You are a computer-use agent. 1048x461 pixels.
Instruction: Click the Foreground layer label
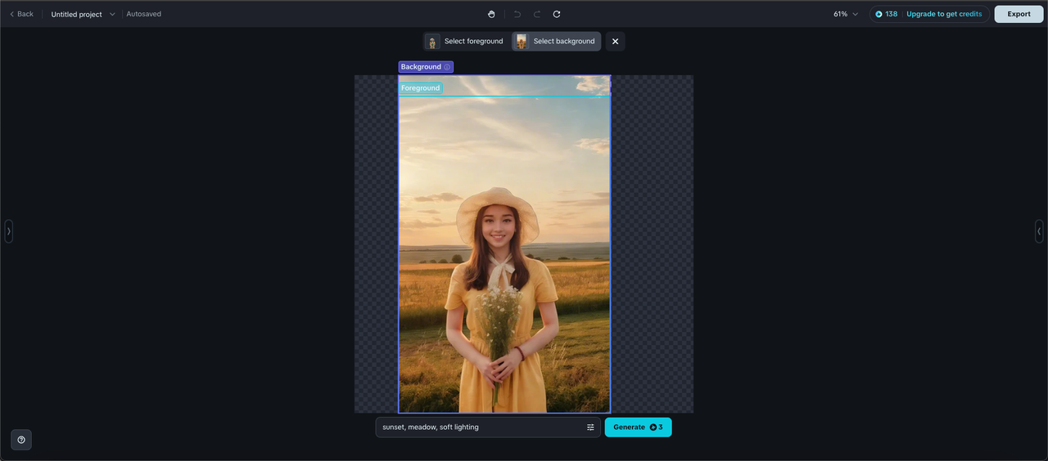coord(420,88)
